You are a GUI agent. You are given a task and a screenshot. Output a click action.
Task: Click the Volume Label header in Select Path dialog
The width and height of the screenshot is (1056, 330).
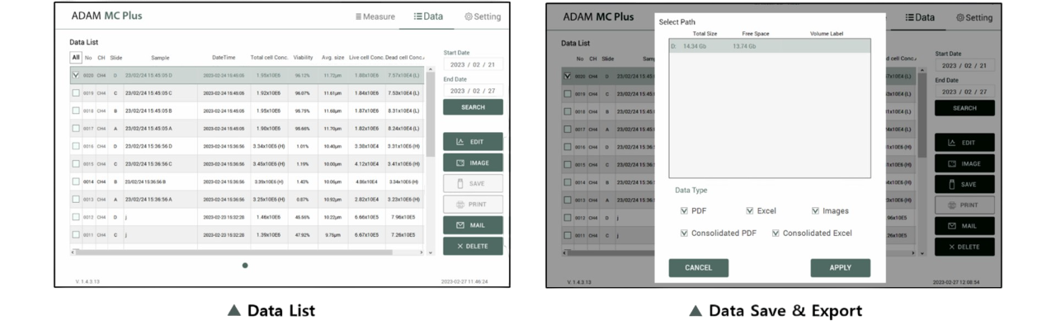826,34
